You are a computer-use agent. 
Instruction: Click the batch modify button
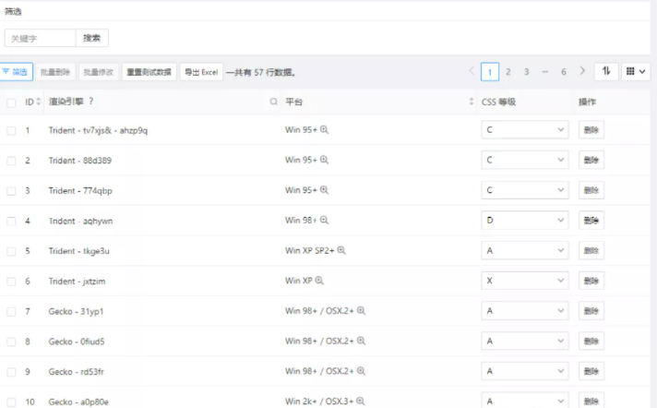(x=99, y=72)
